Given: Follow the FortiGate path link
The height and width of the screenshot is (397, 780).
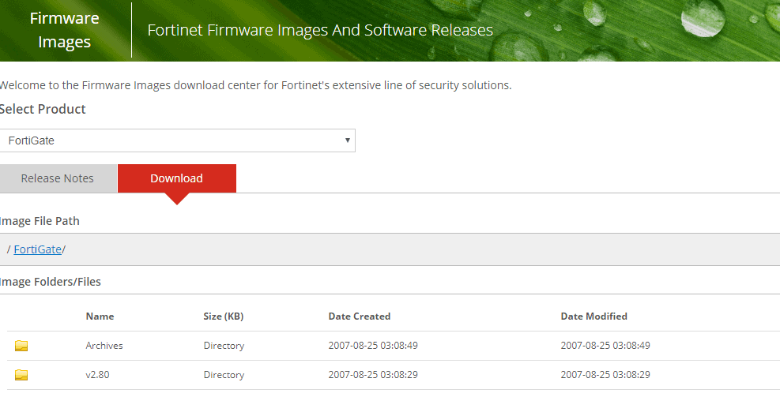Looking at the screenshot, I should (38, 249).
